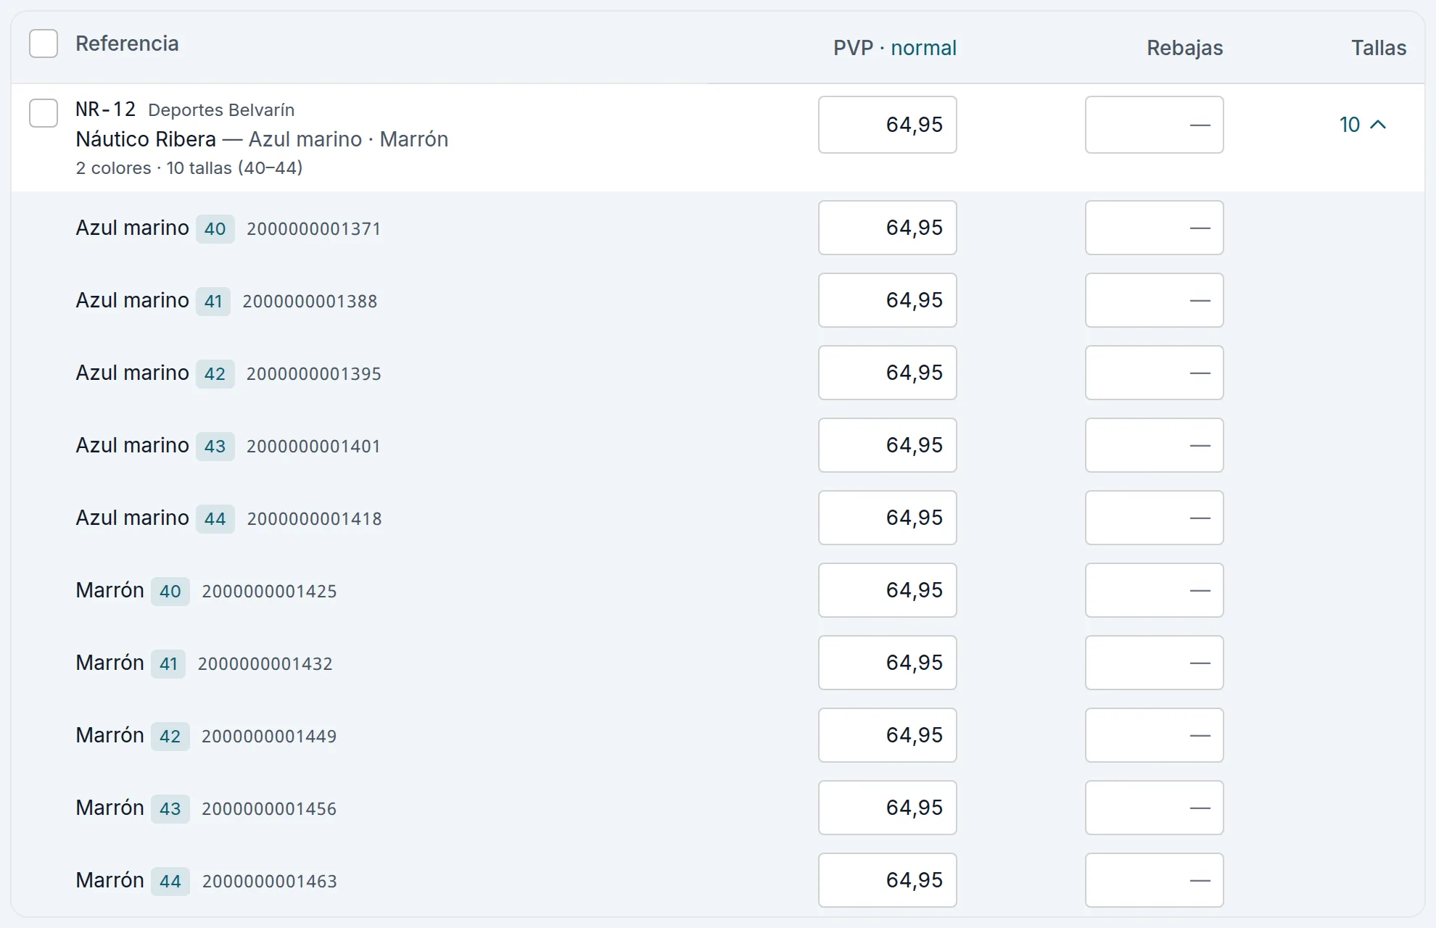Click barcode 2000000001425

(x=269, y=592)
